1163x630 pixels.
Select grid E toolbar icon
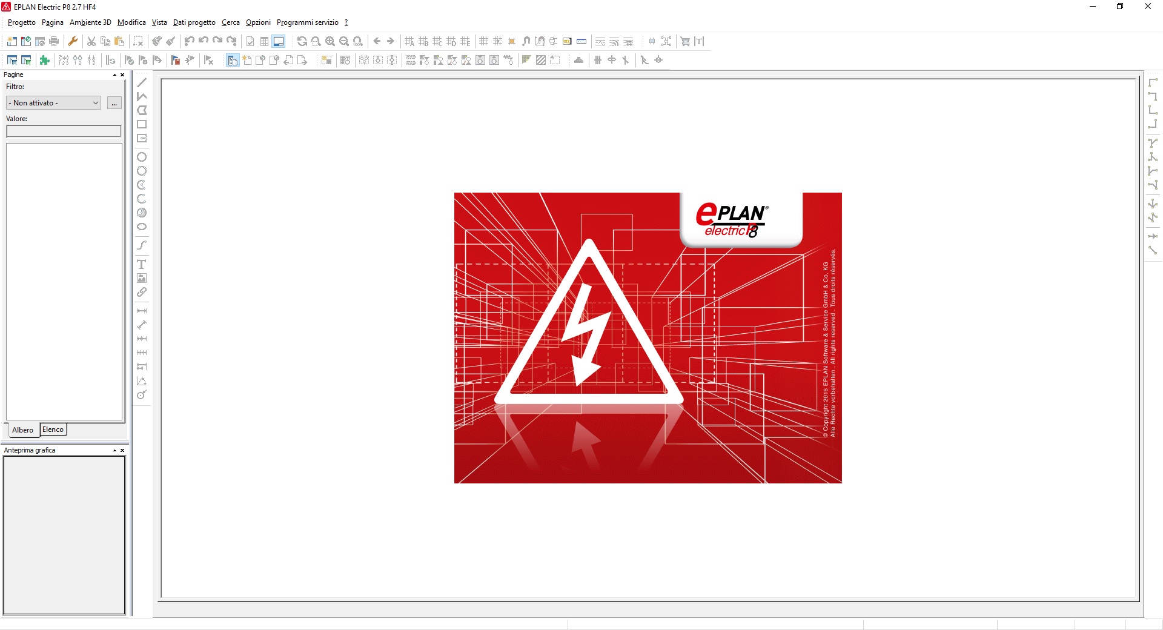point(465,41)
